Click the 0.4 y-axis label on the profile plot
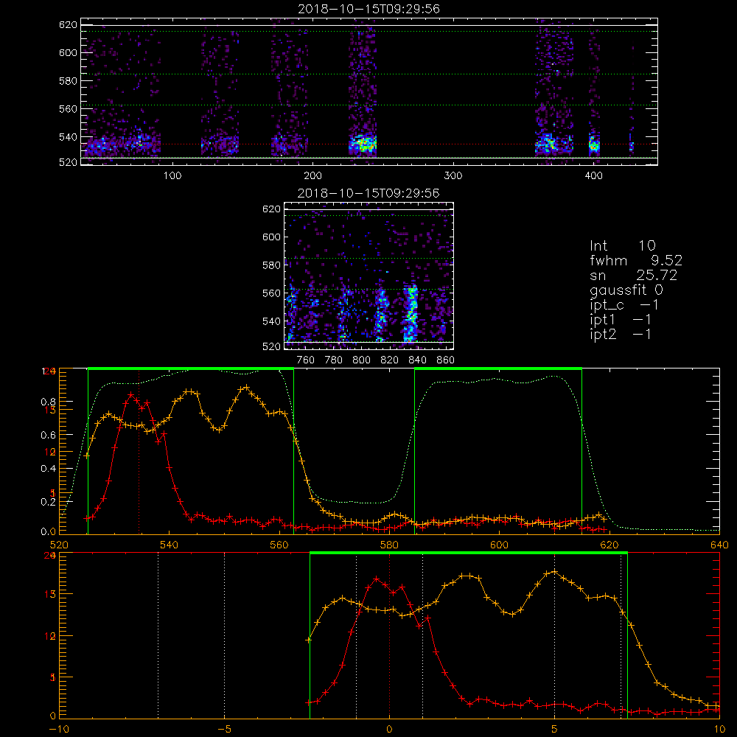The width and height of the screenshot is (737, 737). pos(49,469)
